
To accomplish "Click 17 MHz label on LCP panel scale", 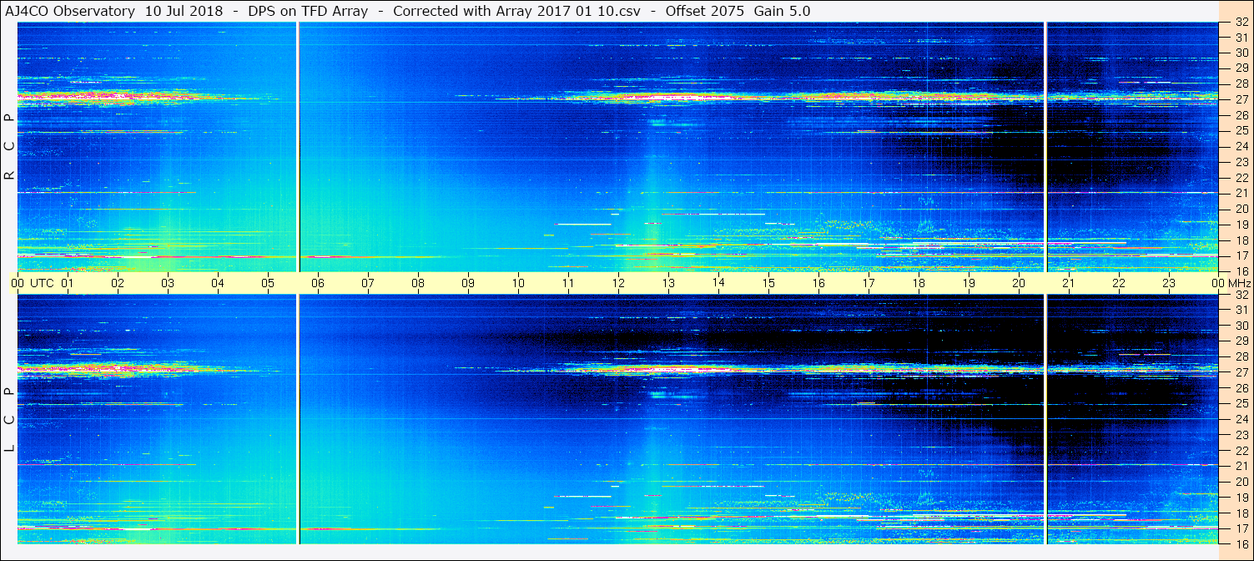I will [1241, 528].
